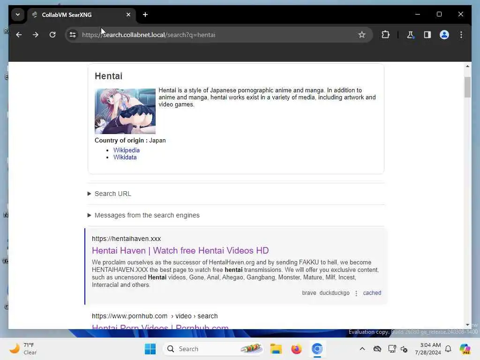This screenshot has height=360, width=480.
Task: Open the Windows Start menu
Action: [x=150, y=349]
